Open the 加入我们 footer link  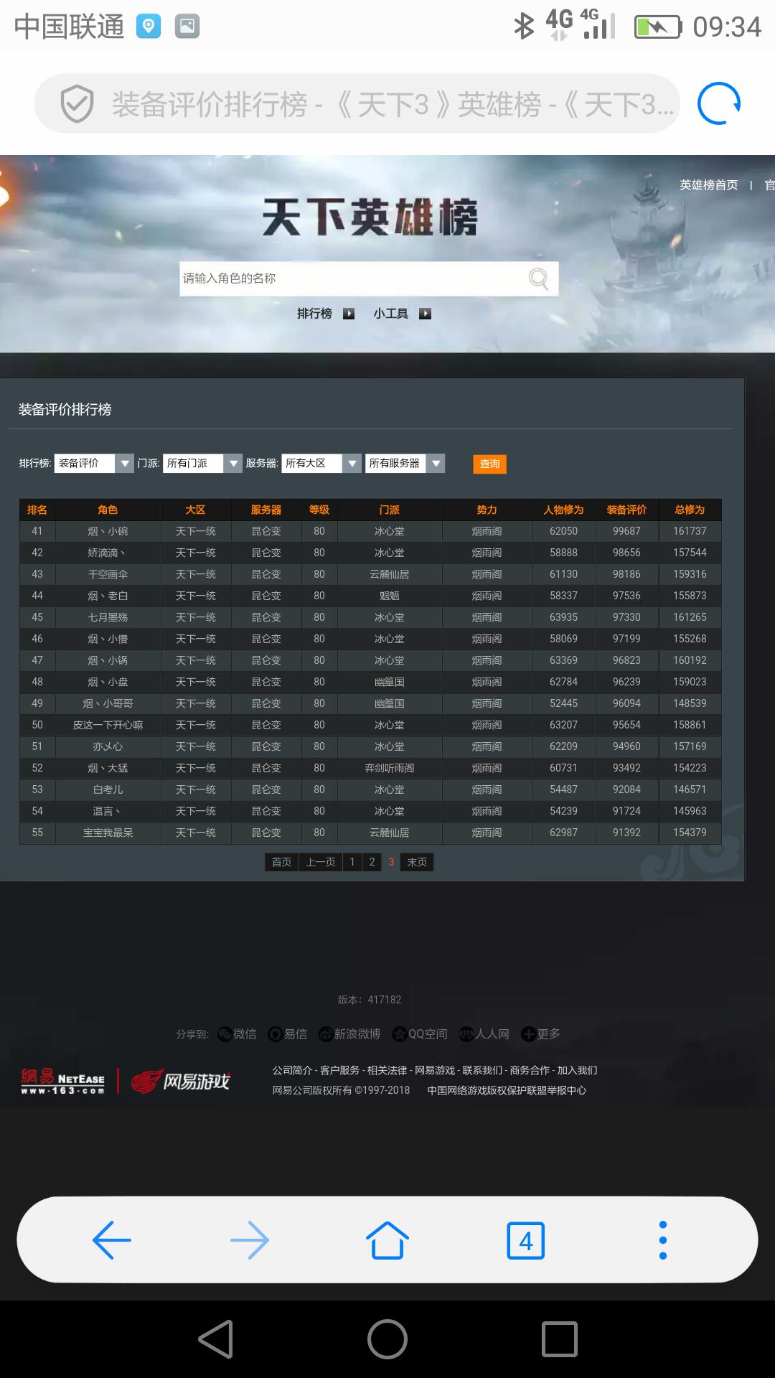577,1070
